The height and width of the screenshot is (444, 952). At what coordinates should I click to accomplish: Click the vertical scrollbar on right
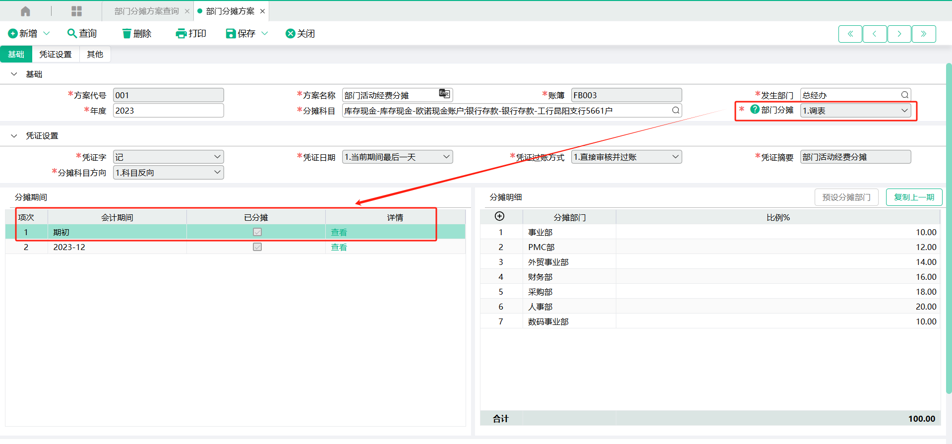pos(949,228)
